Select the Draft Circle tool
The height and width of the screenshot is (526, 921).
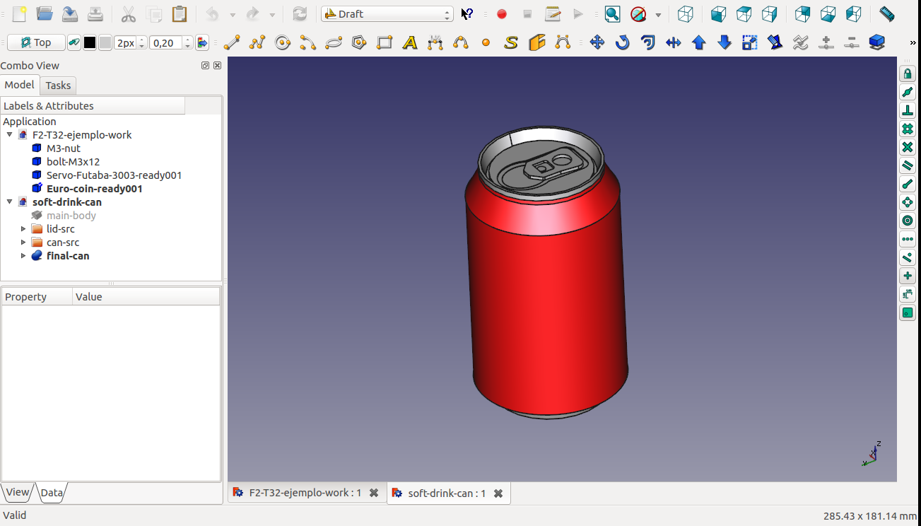pyautogui.click(x=283, y=43)
